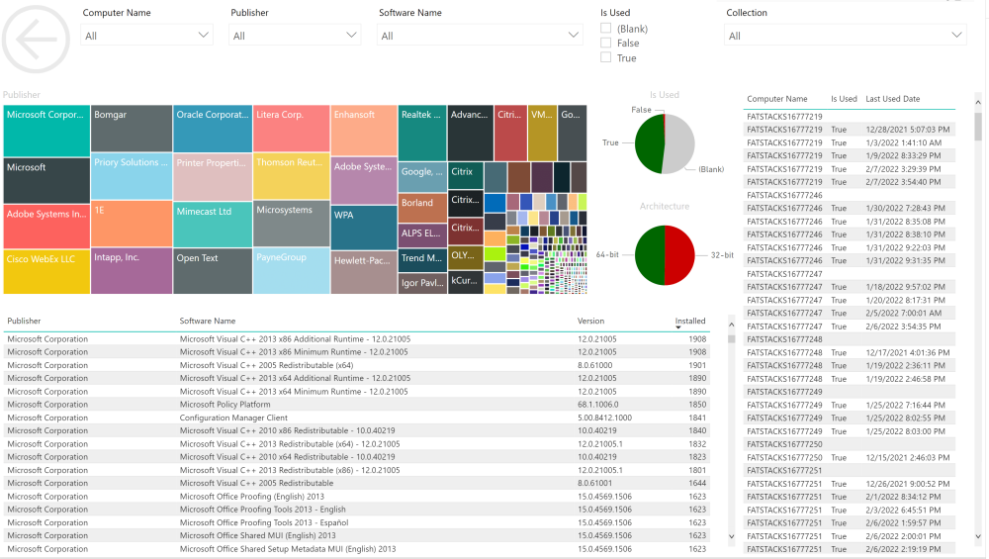989x559 pixels.
Task: Select the Borland treemap tile
Action: 422,210
